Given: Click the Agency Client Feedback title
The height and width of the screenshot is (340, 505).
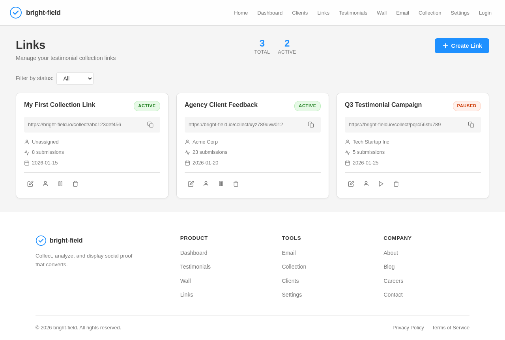Looking at the screenshot, I should coord(221,105).
